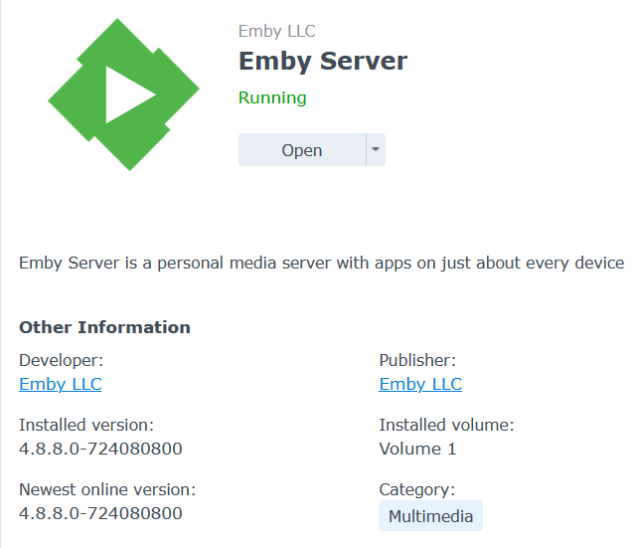Click the Emby Server title heading

click(x=323, y=61)
